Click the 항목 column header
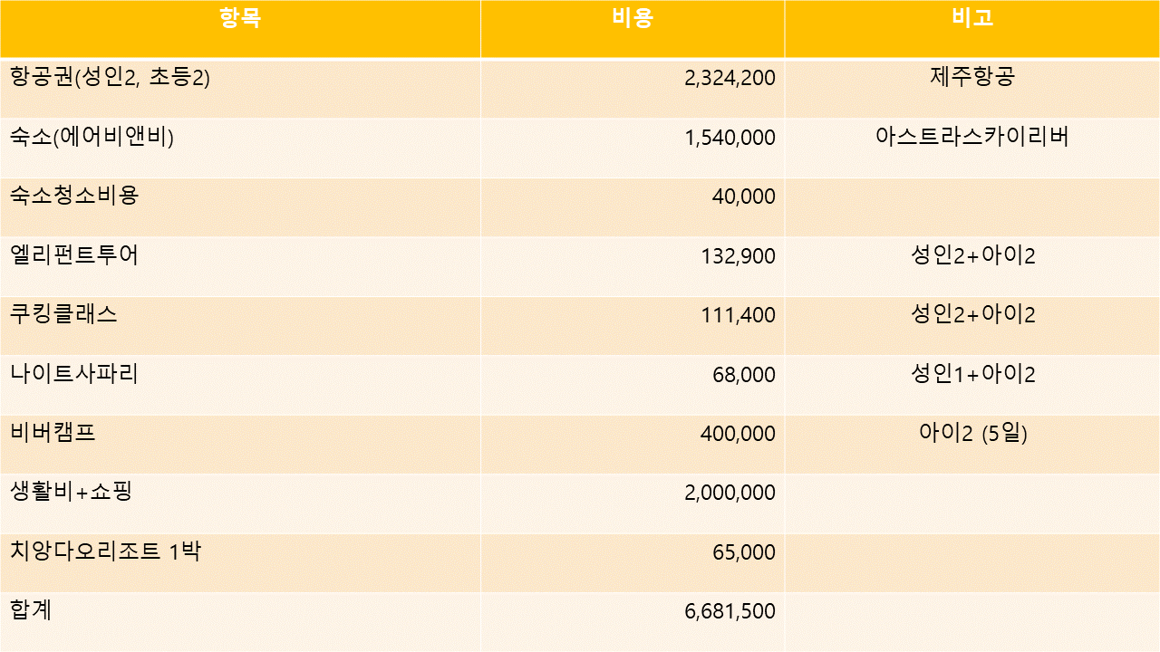 click(x=240, y=19)
